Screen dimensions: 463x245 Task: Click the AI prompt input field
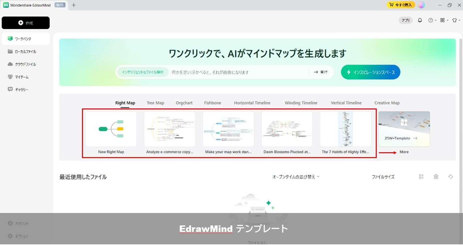pyautogui.click(x=239, y=72)
